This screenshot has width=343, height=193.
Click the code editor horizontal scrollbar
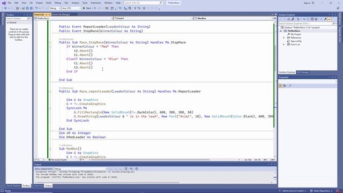pyautogui.click(x=150, y=160)
